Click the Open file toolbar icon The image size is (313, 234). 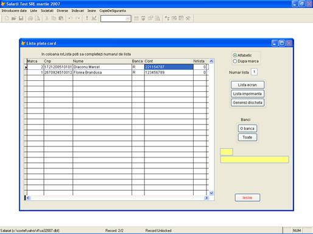tap(13, 18)
